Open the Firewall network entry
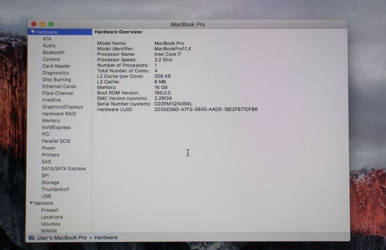 tap(49, 210)
